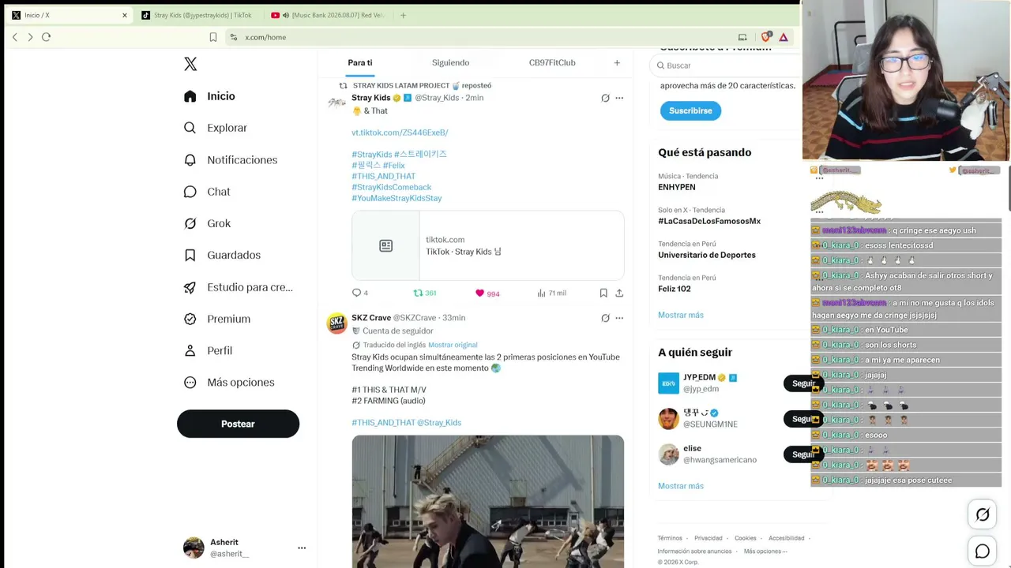
Task: Bookmark the Stray Kids post
Action: (603, 293)
